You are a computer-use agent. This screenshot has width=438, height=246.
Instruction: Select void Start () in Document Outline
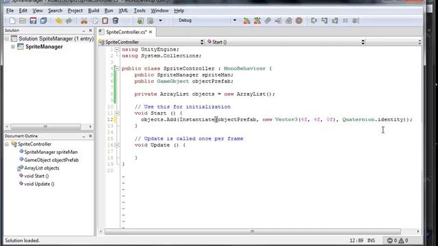click(34, 176)
